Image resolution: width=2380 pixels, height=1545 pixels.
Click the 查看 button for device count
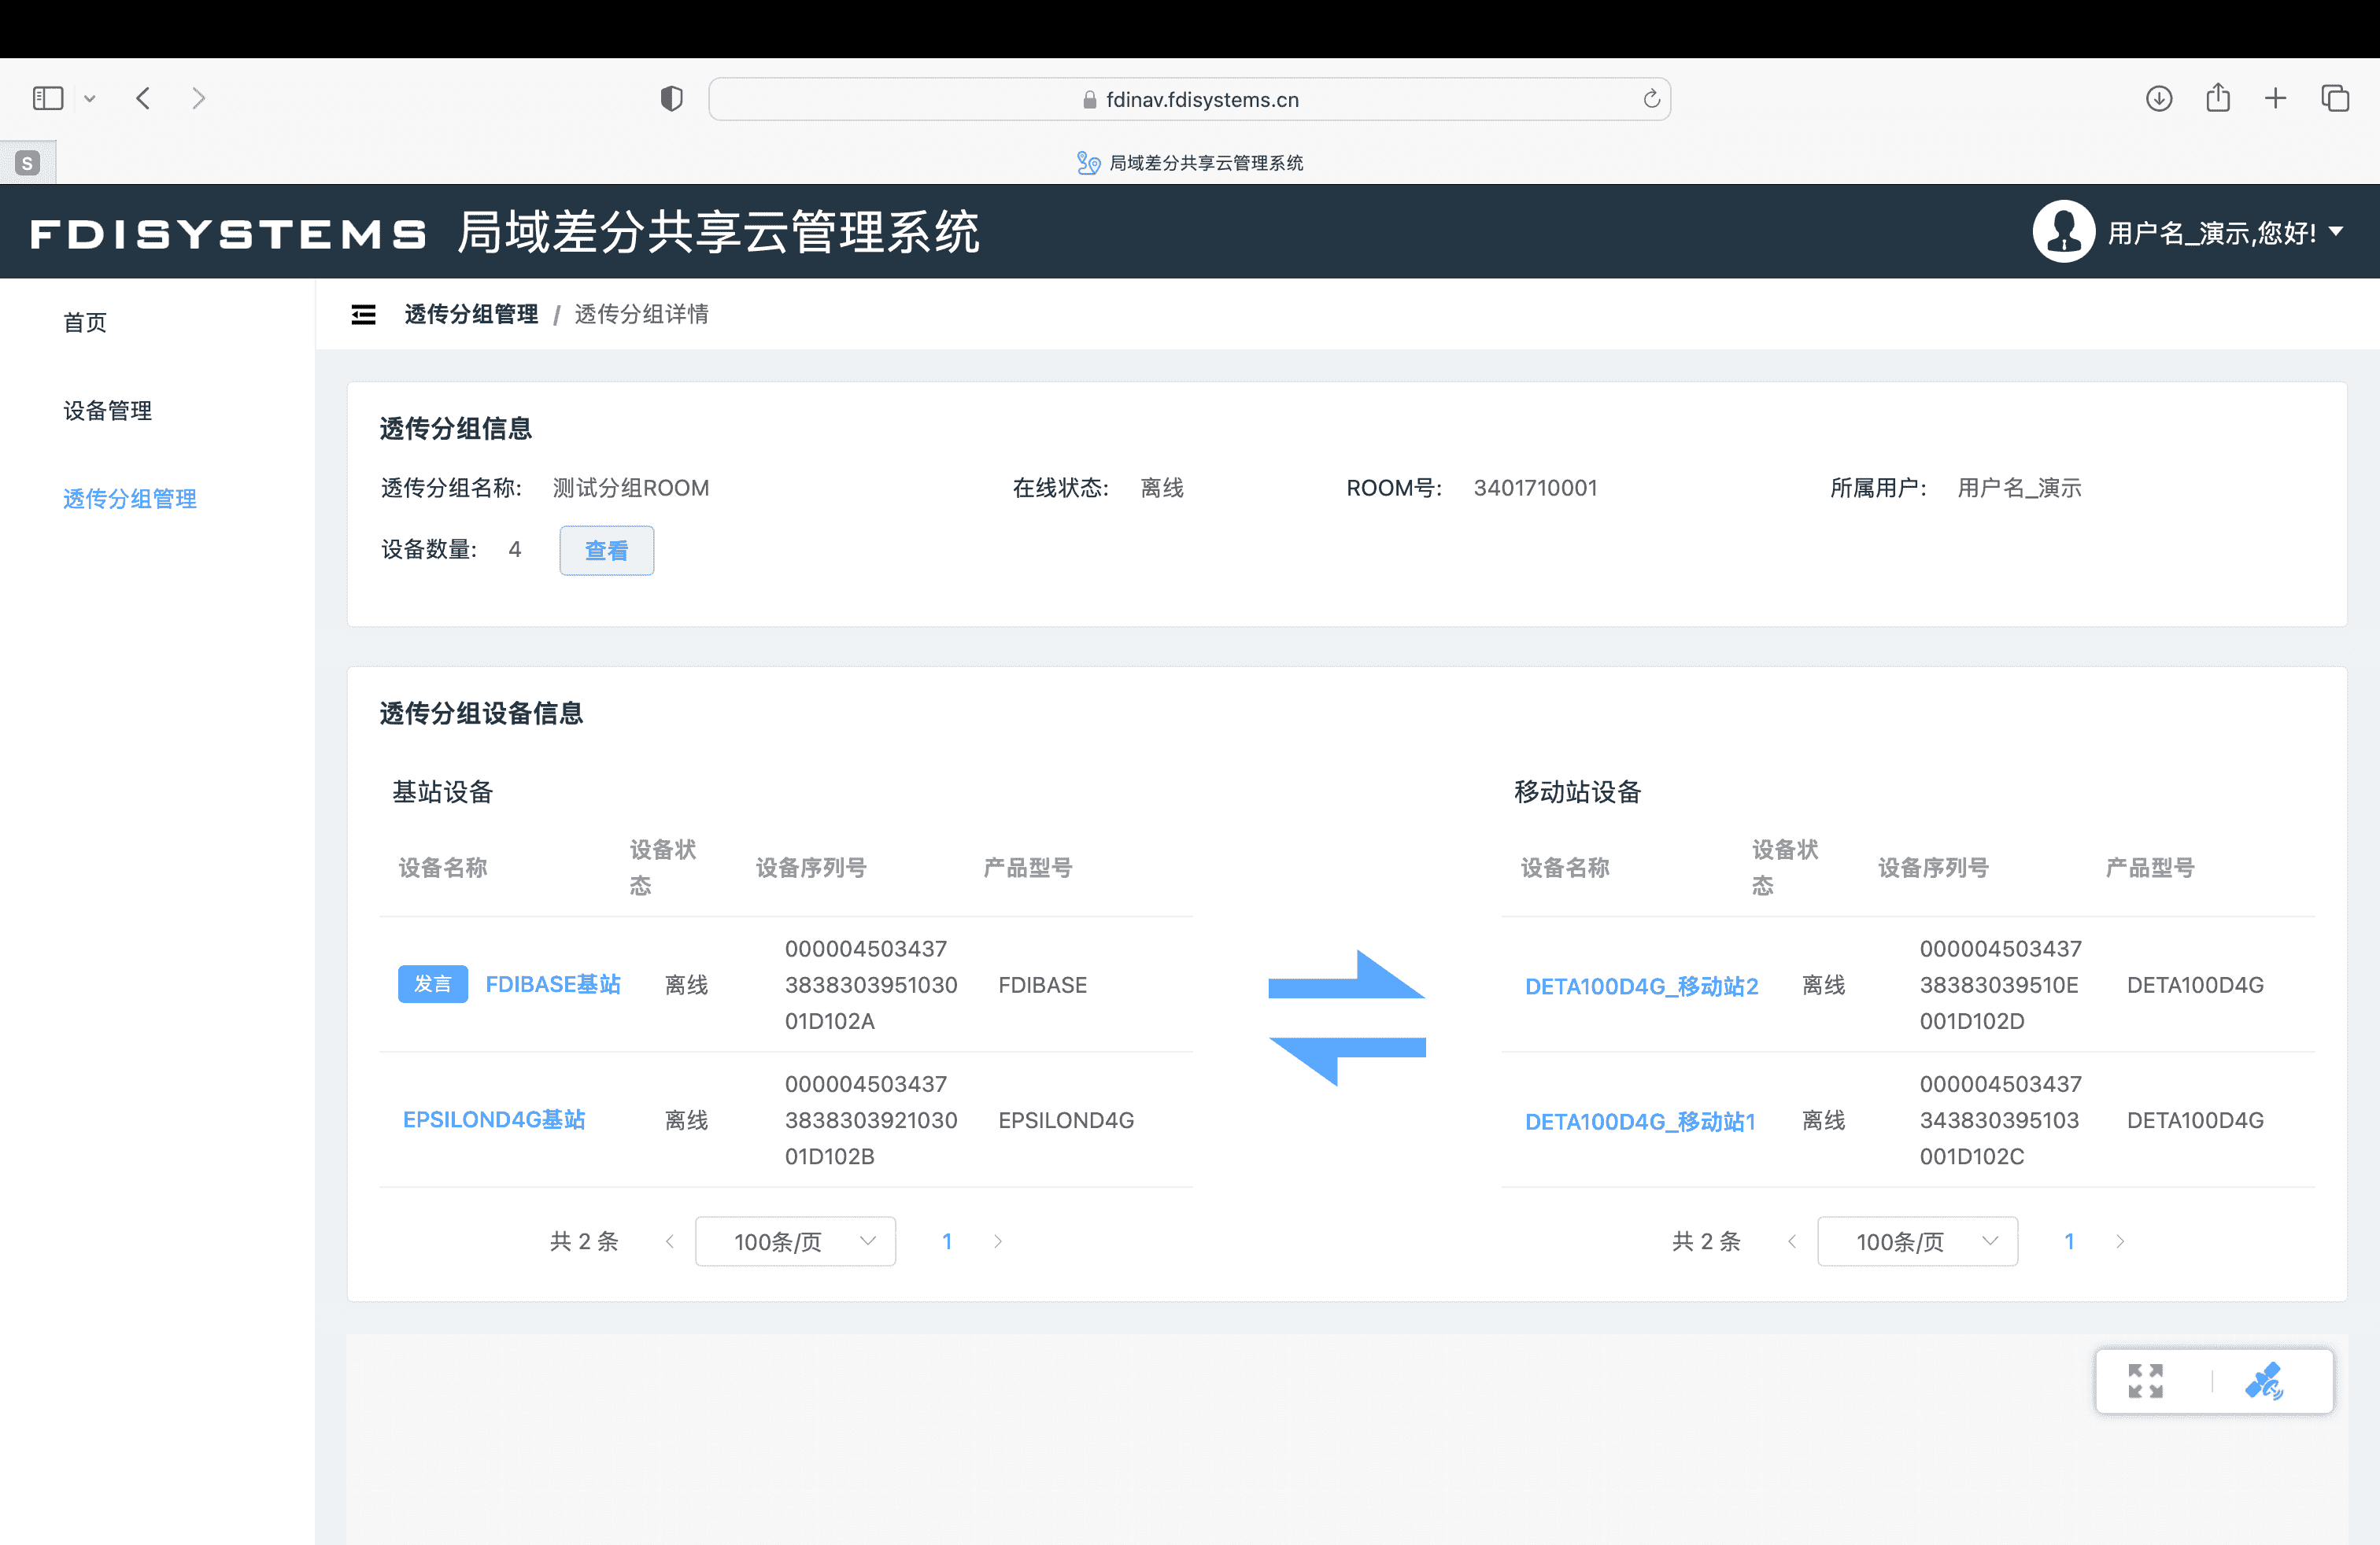pos(606,551)
